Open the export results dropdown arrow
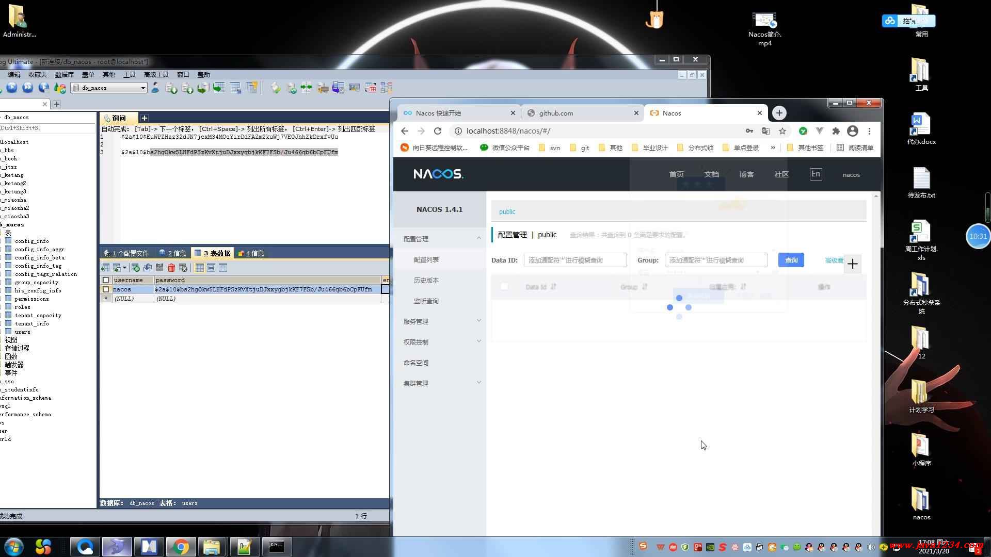 coord(124,268)
